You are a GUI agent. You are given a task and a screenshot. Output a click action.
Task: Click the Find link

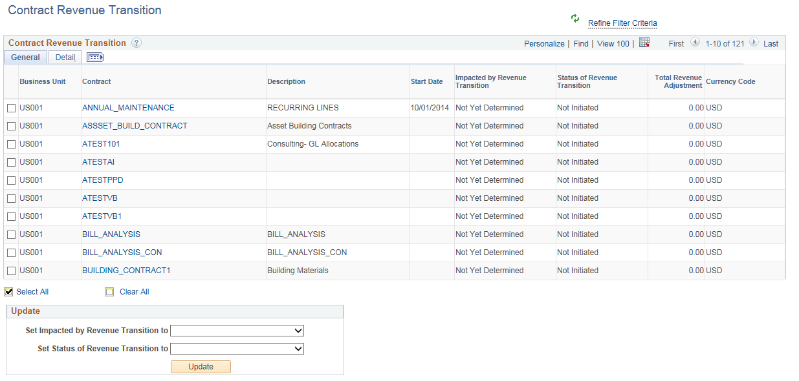point(580,43)
